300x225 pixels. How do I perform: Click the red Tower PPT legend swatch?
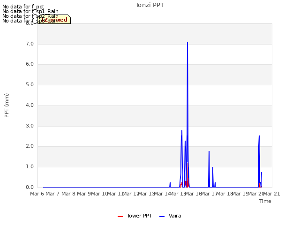[x=120, y=217]
